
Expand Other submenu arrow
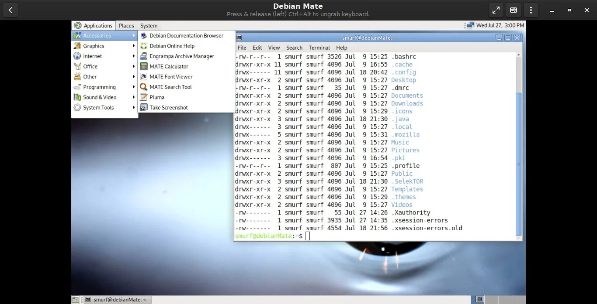134,77
